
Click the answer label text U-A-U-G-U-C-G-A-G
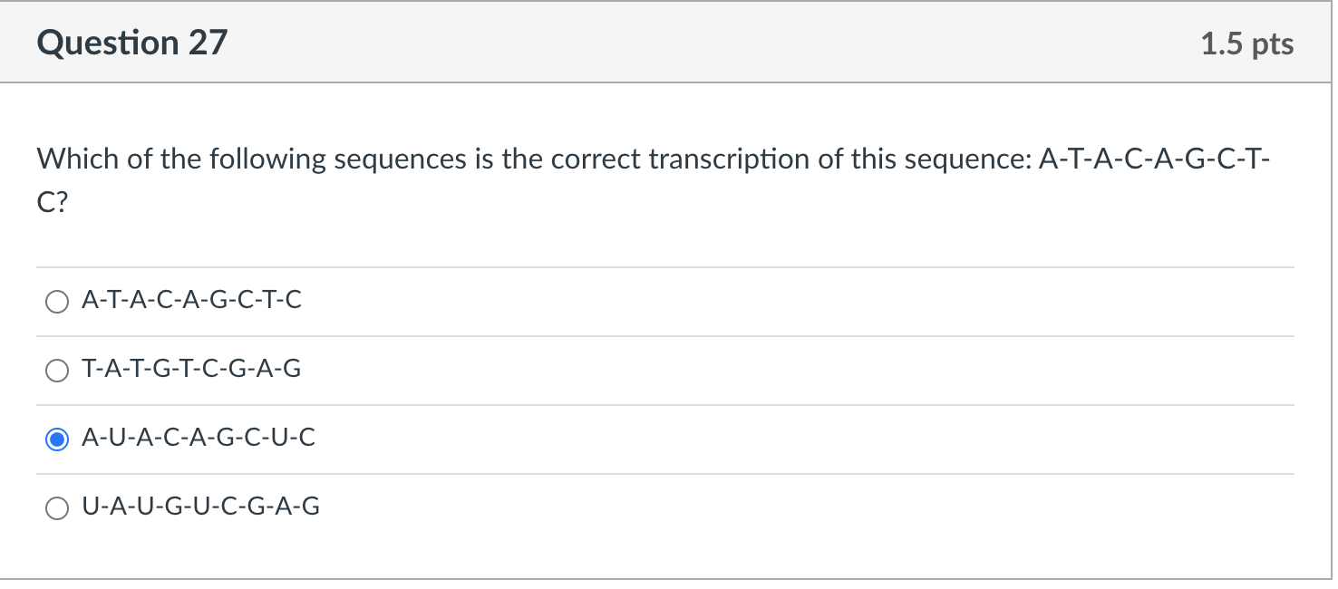pos(200,507)
